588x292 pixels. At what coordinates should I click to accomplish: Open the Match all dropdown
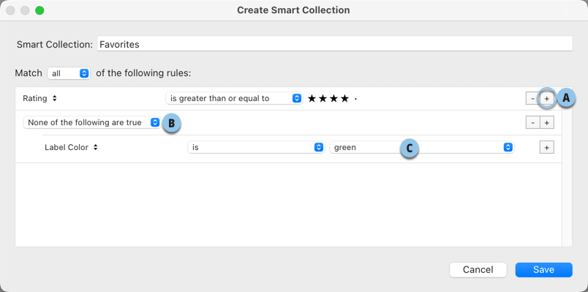pos(69,73)
